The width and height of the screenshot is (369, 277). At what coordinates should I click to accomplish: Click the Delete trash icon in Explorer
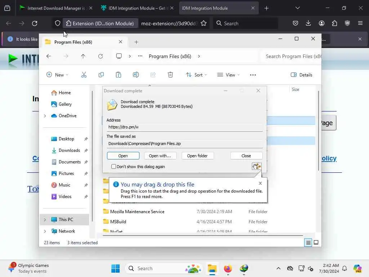pyautogui.click(x=170, y=75)
